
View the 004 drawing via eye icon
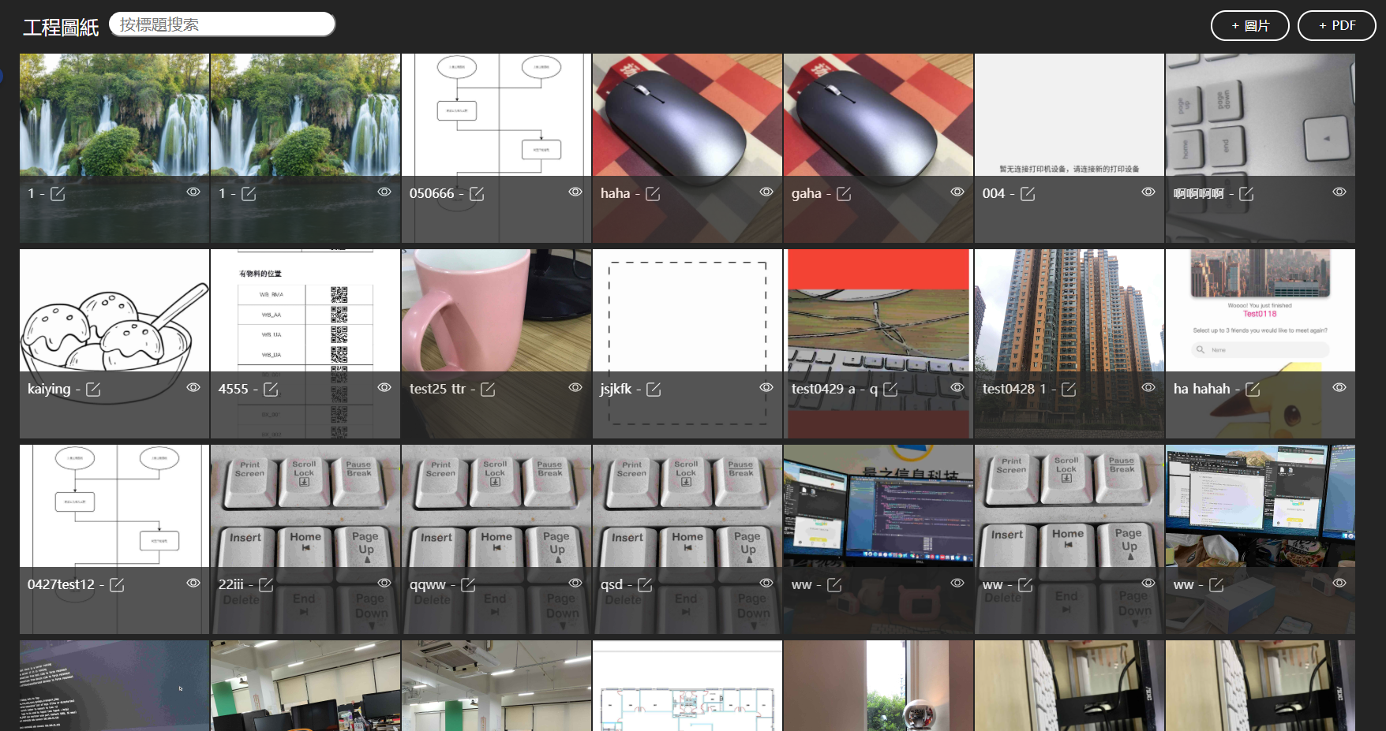click(1148, 192)
